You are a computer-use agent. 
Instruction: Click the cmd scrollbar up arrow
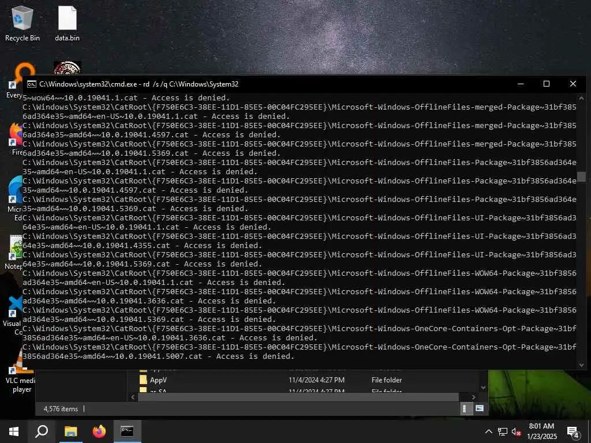coord(581,98)
